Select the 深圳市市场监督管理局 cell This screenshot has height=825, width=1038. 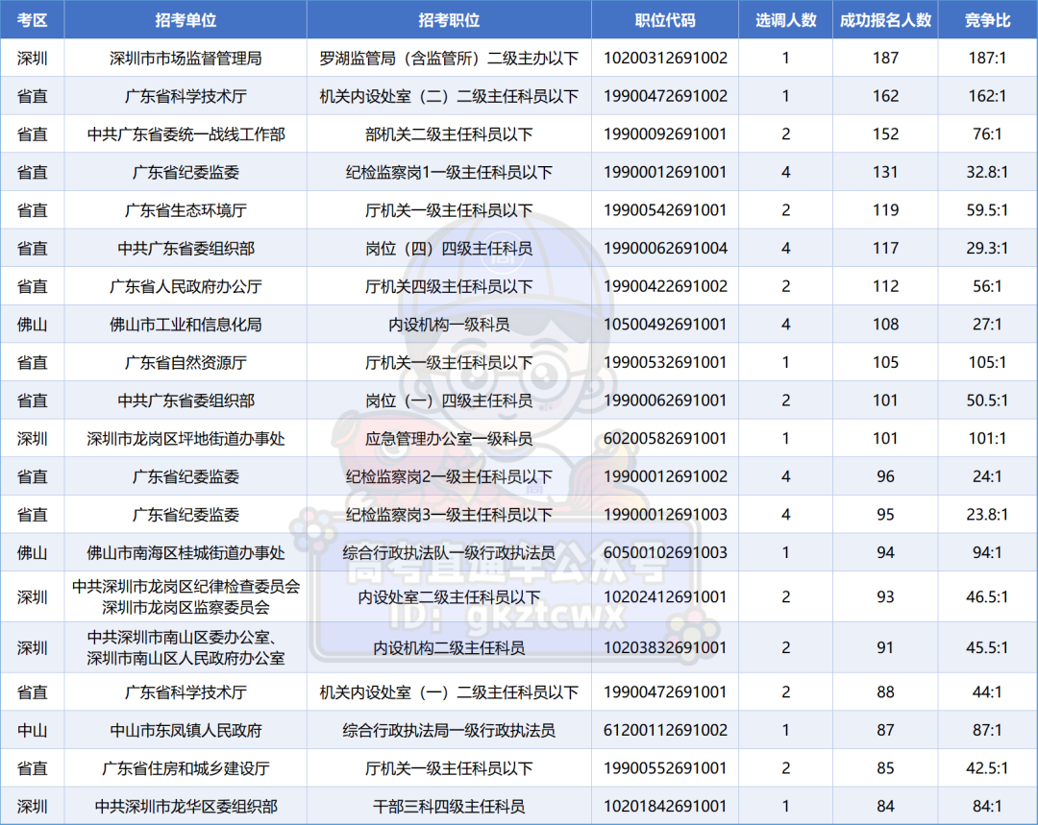pos(185,59)
